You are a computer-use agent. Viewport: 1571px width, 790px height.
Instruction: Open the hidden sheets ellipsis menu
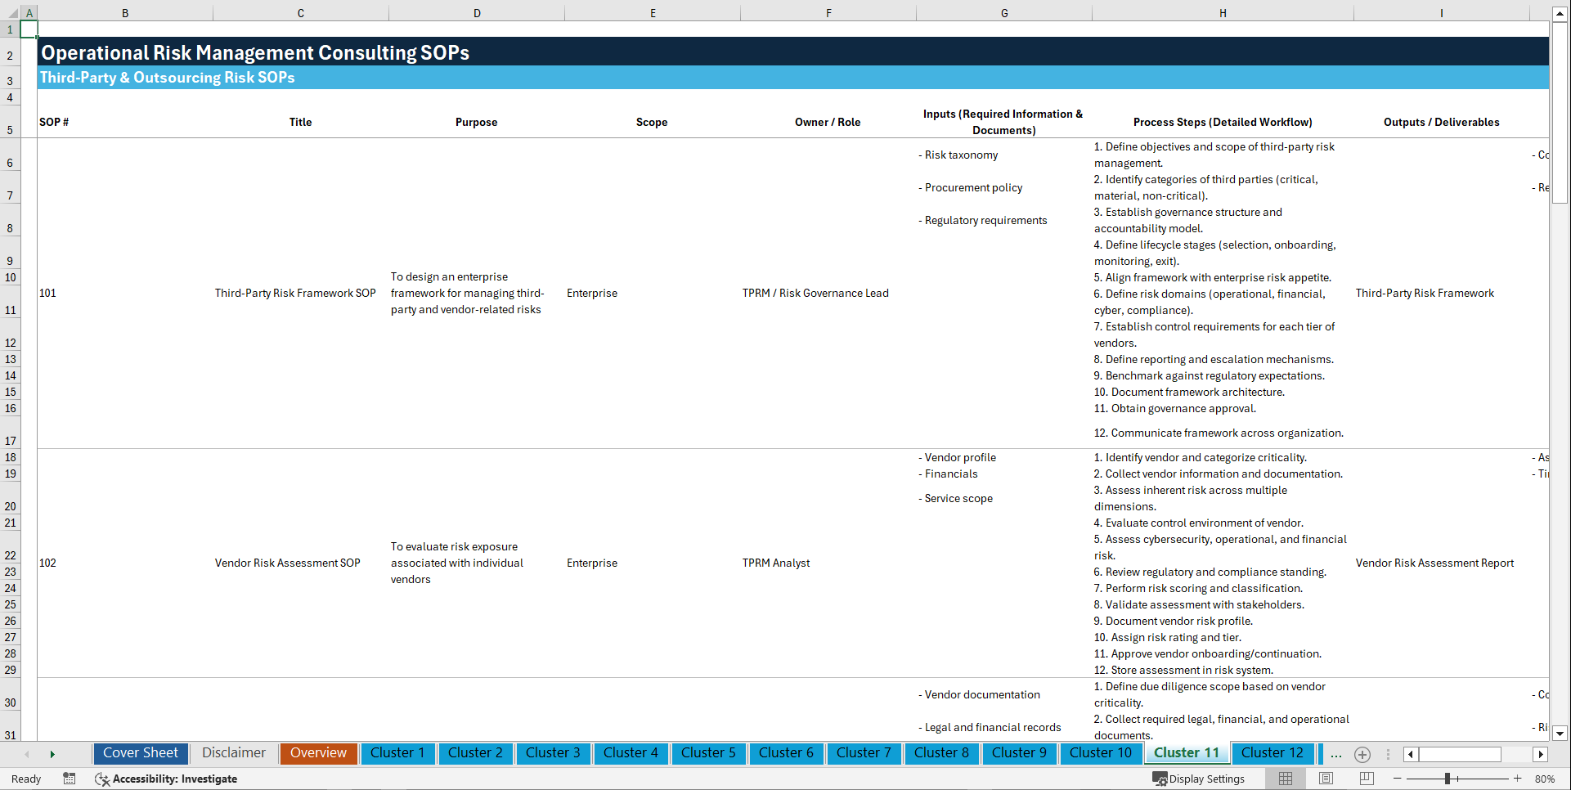(x=1335, y=754)
